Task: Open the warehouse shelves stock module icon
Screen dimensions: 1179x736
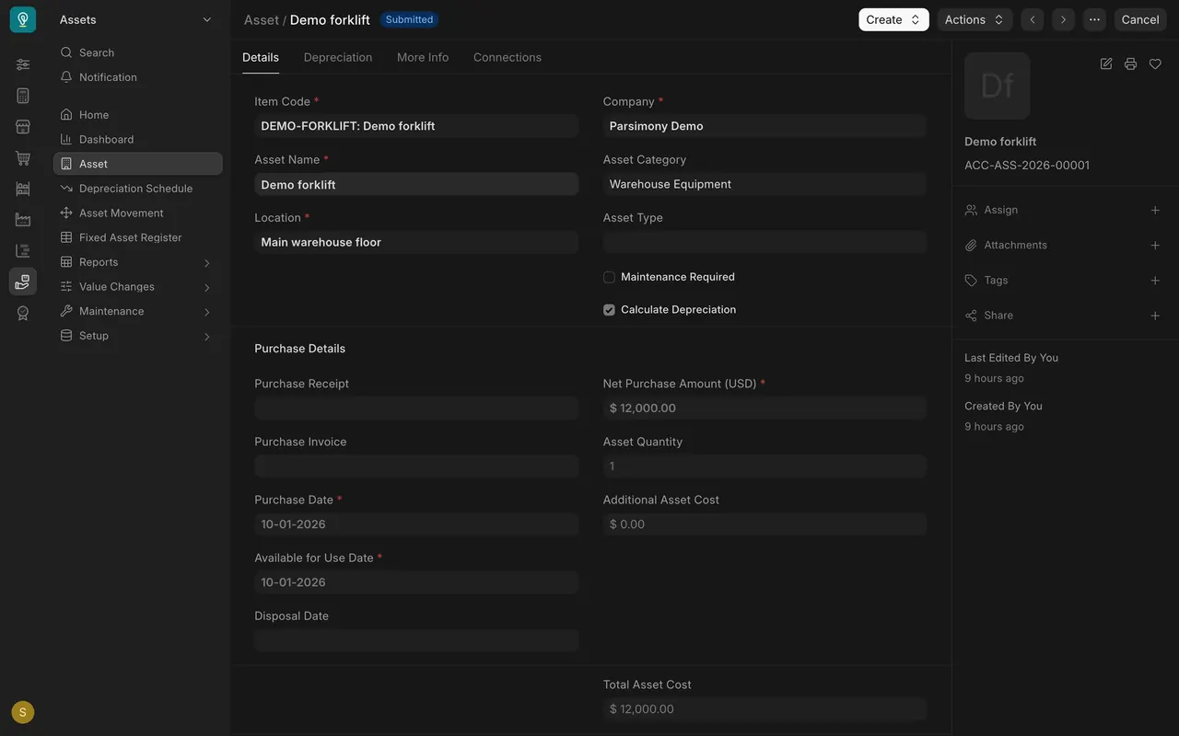Action: pyautogui.click(x=23, y=189)
